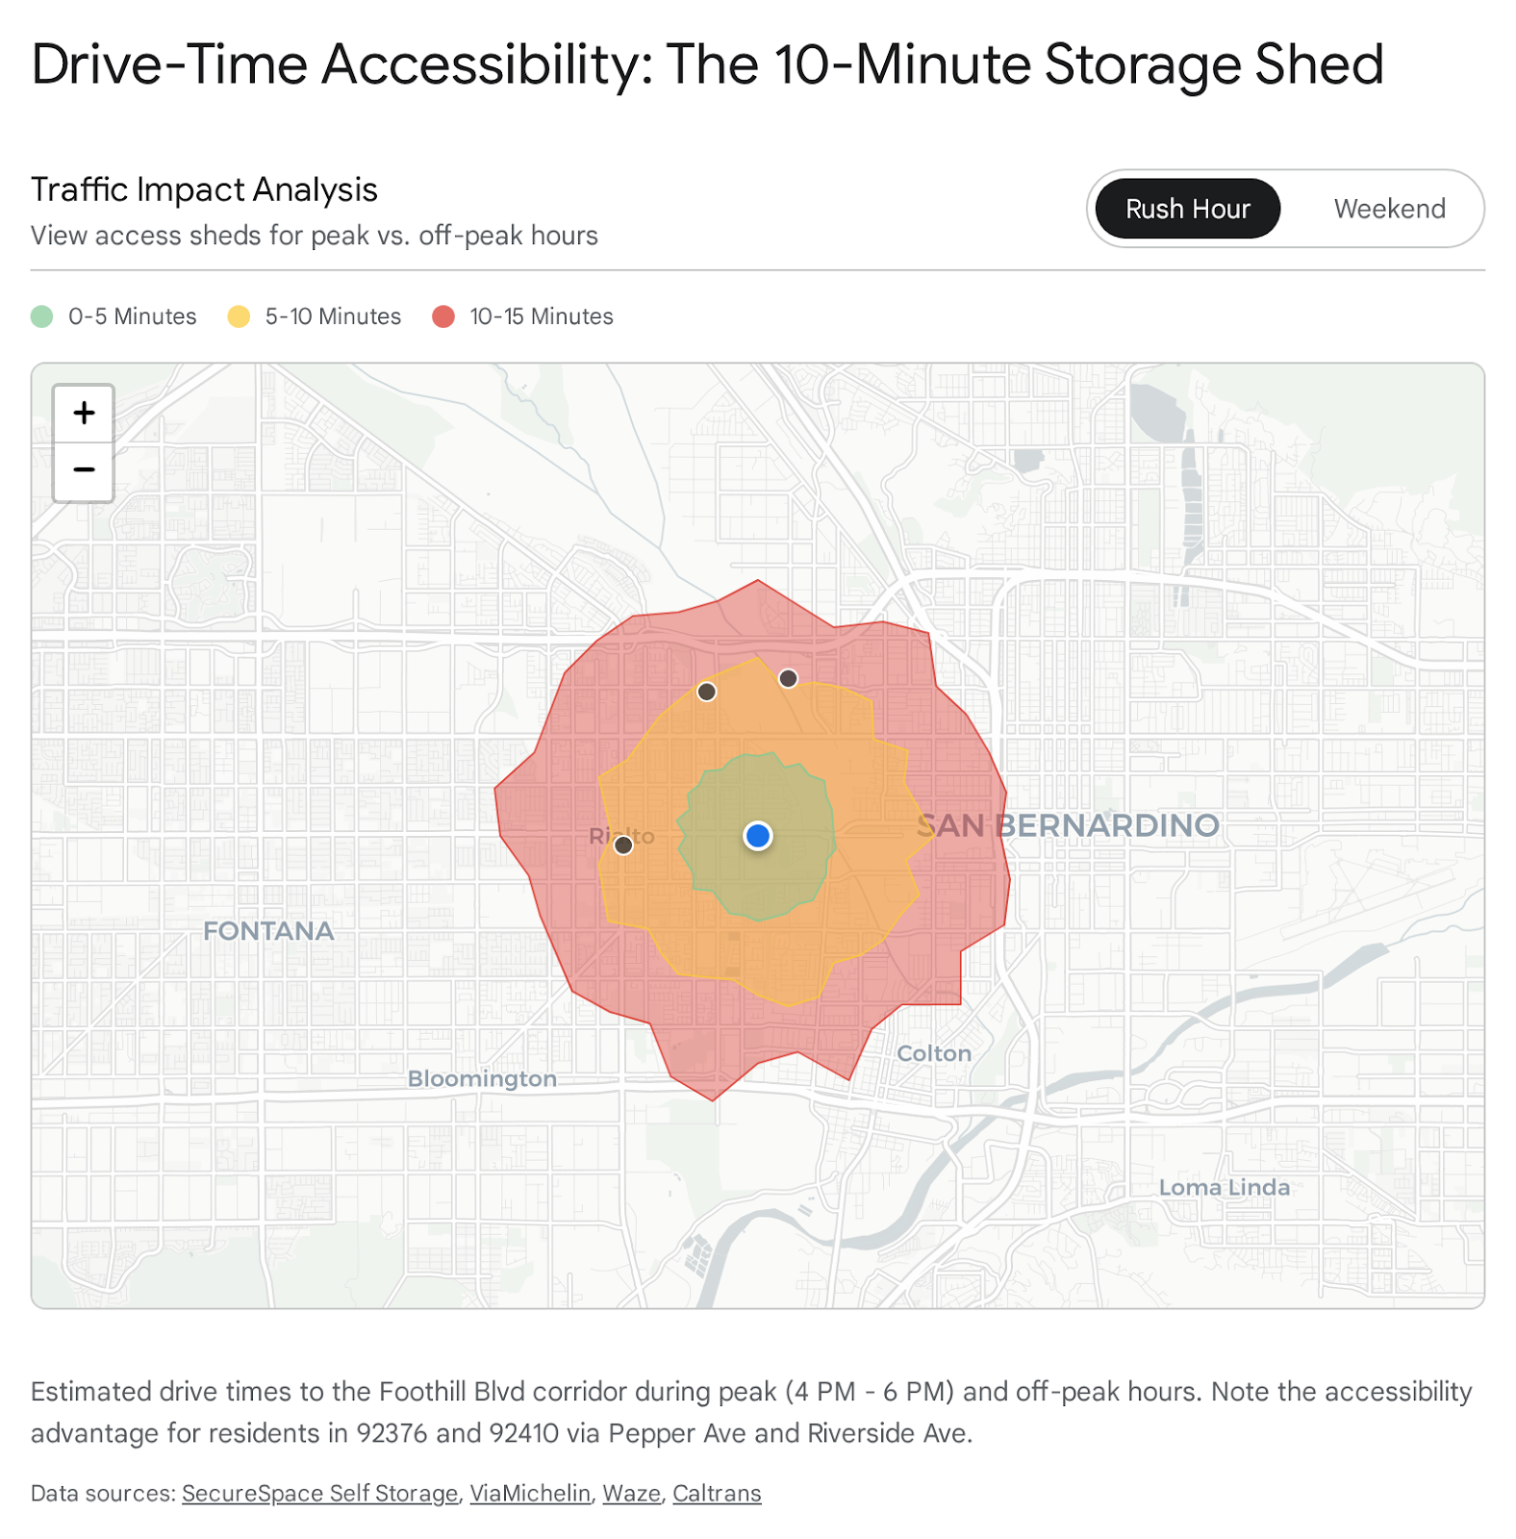The width and height of the screenshot is (1516, 1539).
Task: Click the yellow 5-10 Minutes legend dot
Action: (x=239, y=316)
